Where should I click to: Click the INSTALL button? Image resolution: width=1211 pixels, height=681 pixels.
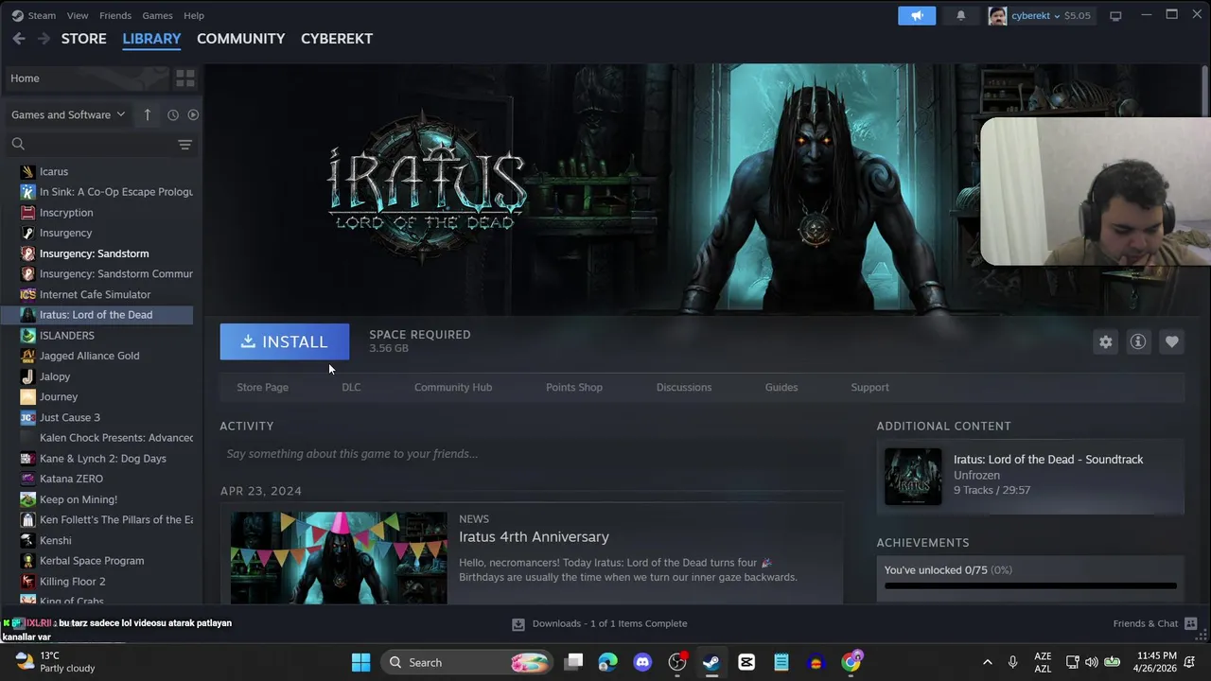pos(285,341)
